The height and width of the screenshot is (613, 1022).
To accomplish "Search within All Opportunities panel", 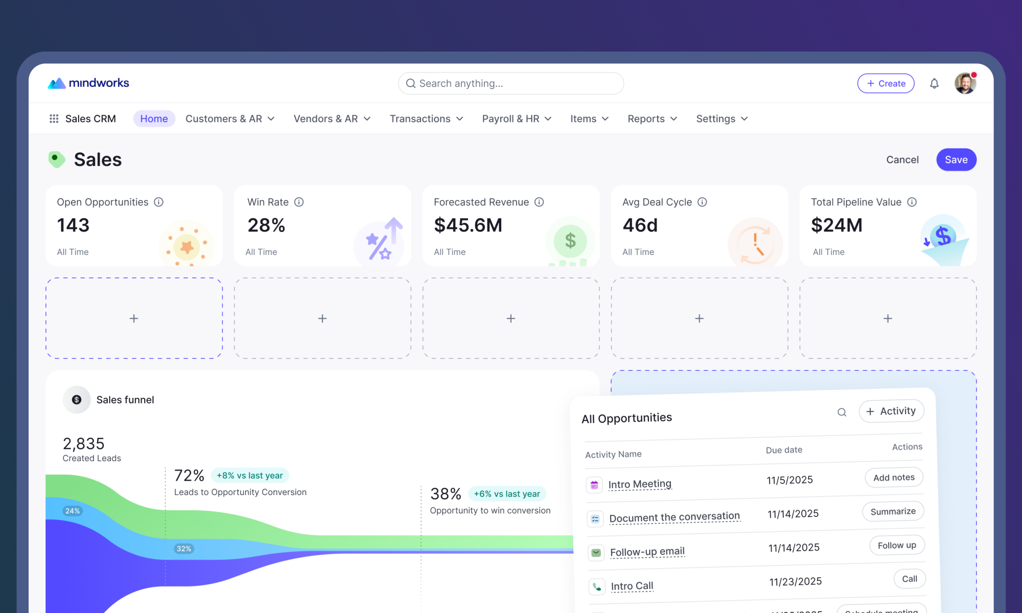I will click(x=842, y=412).
